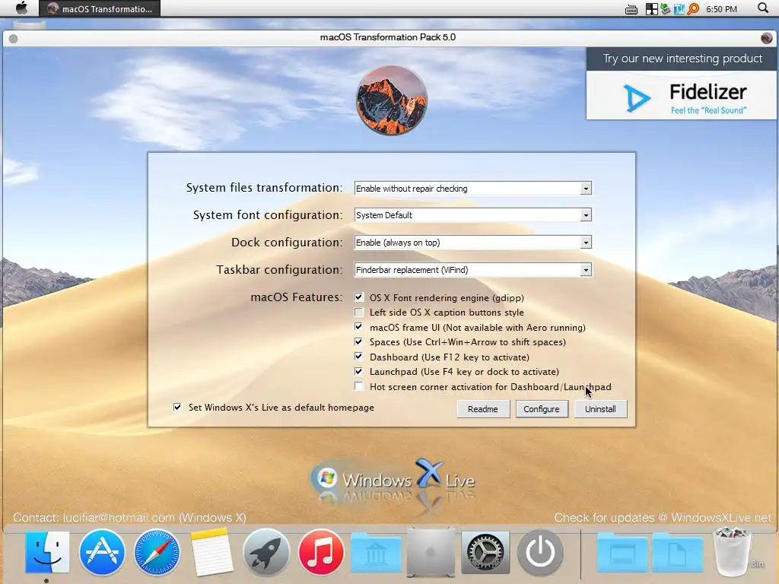Screen dimensions: 779x584
Task: Enable Hot screen corner activation checkbox
Action: coord(359,386)
